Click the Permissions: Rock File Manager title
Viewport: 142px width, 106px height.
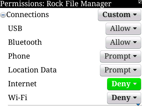56,4
